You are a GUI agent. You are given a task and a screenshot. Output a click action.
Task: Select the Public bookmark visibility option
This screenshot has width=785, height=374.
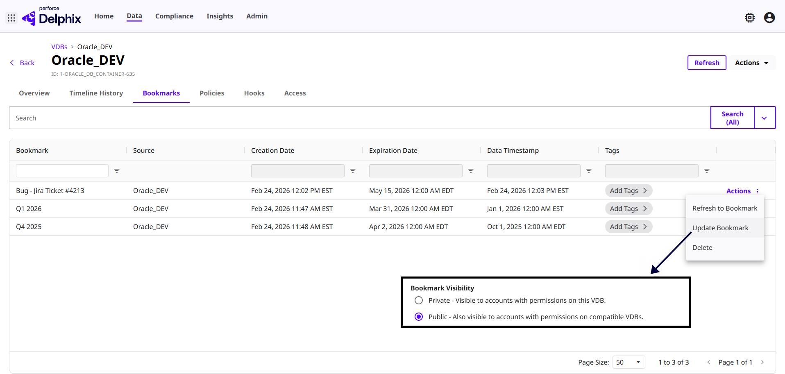[419, 317]
